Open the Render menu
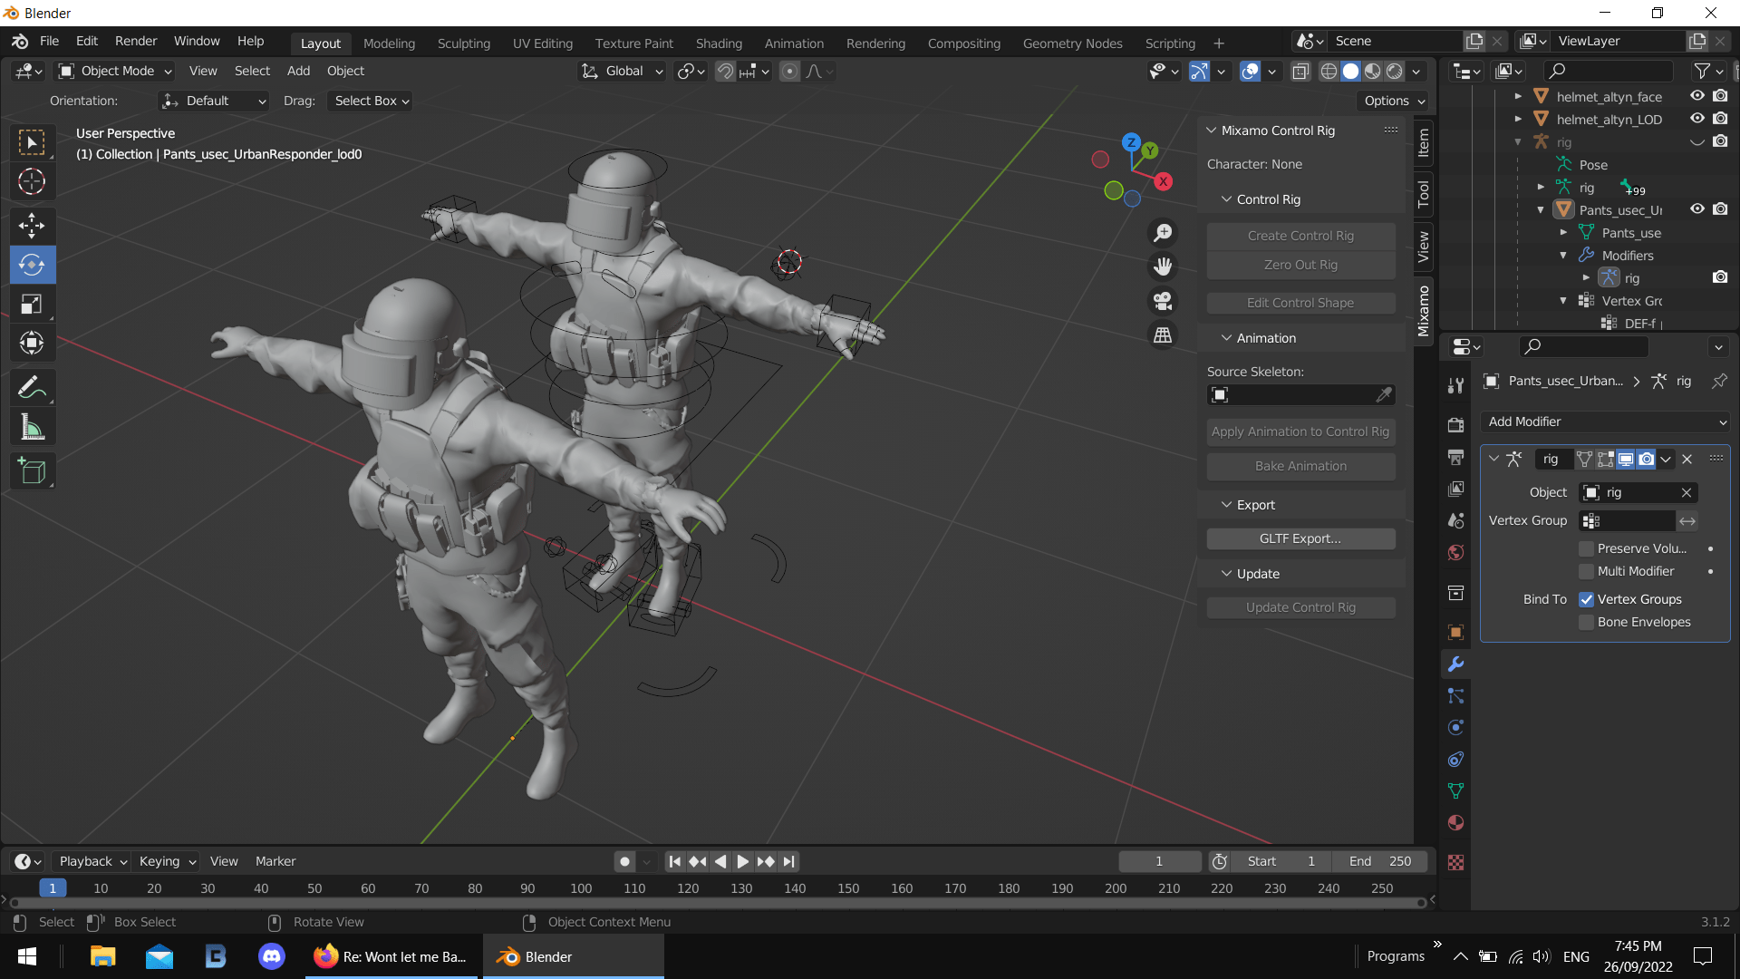Viewport: 1740px width, 979px height. tap(135, 41)
